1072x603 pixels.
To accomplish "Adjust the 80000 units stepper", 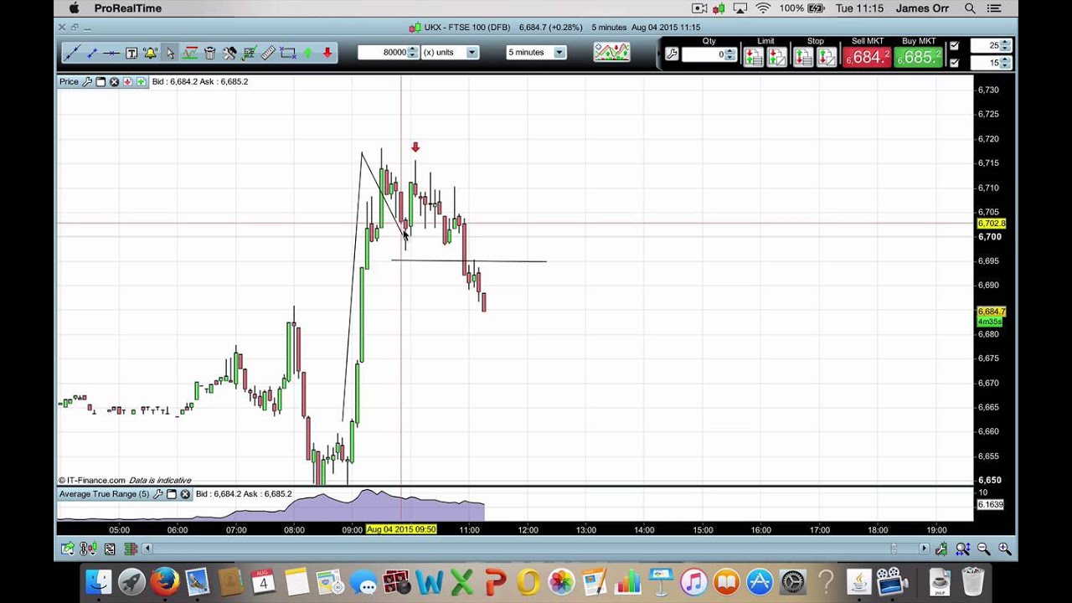I will tap(412, 52).
